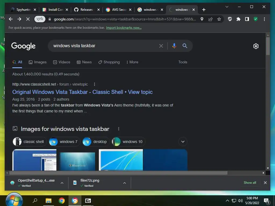The image size is (275, 206).
Task: Filter images by classic shell chip
Action: 30,142
